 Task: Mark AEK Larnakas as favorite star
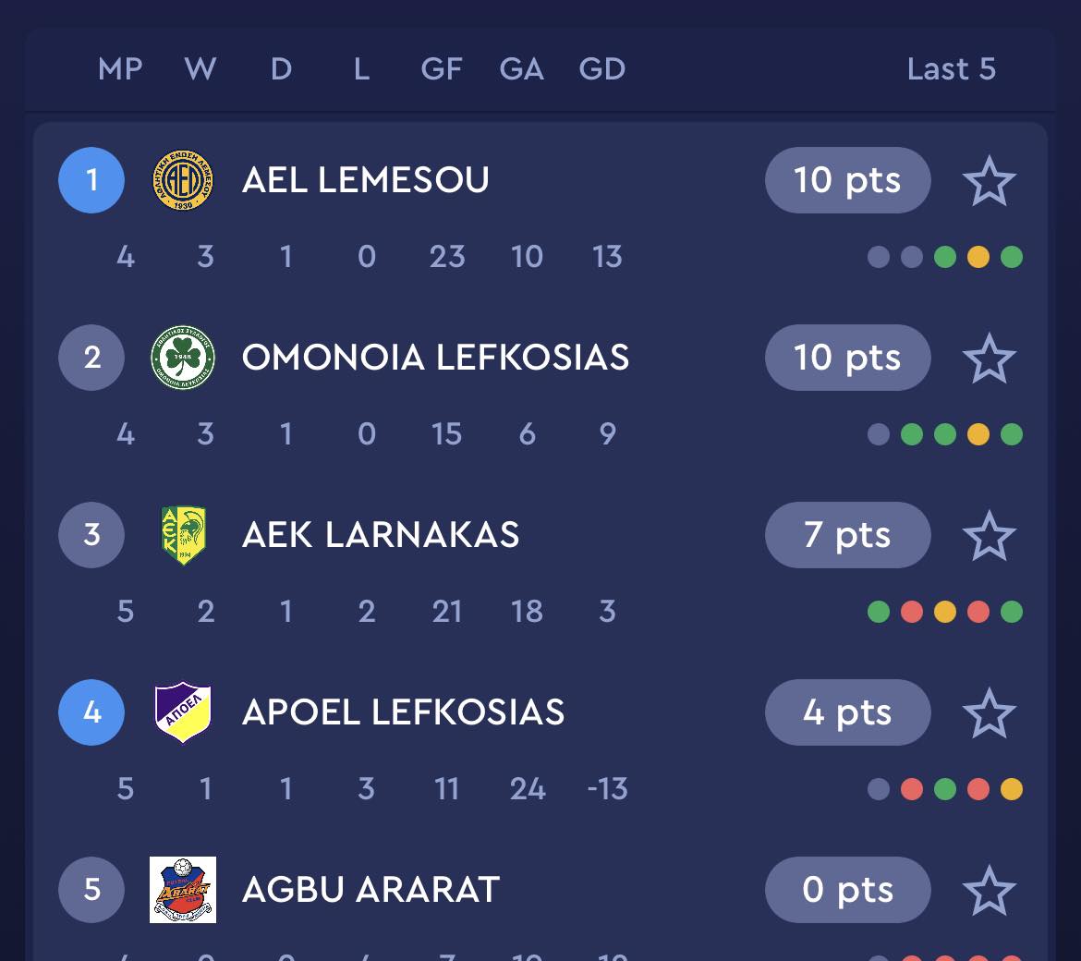click(x=990, y=536)
